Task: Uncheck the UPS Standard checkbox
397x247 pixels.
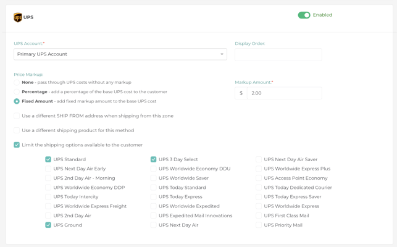Action: [x=48, y=159]
